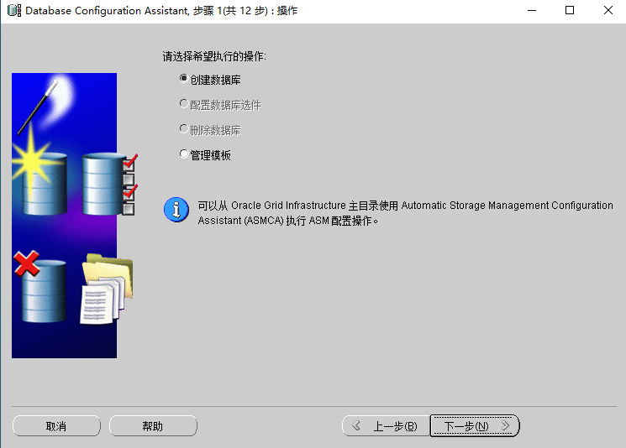Maximize the Database Configuration Assistant window
The height and width of the screenshot is (448, 626).
pyautogui.click(x=570, y=10)
